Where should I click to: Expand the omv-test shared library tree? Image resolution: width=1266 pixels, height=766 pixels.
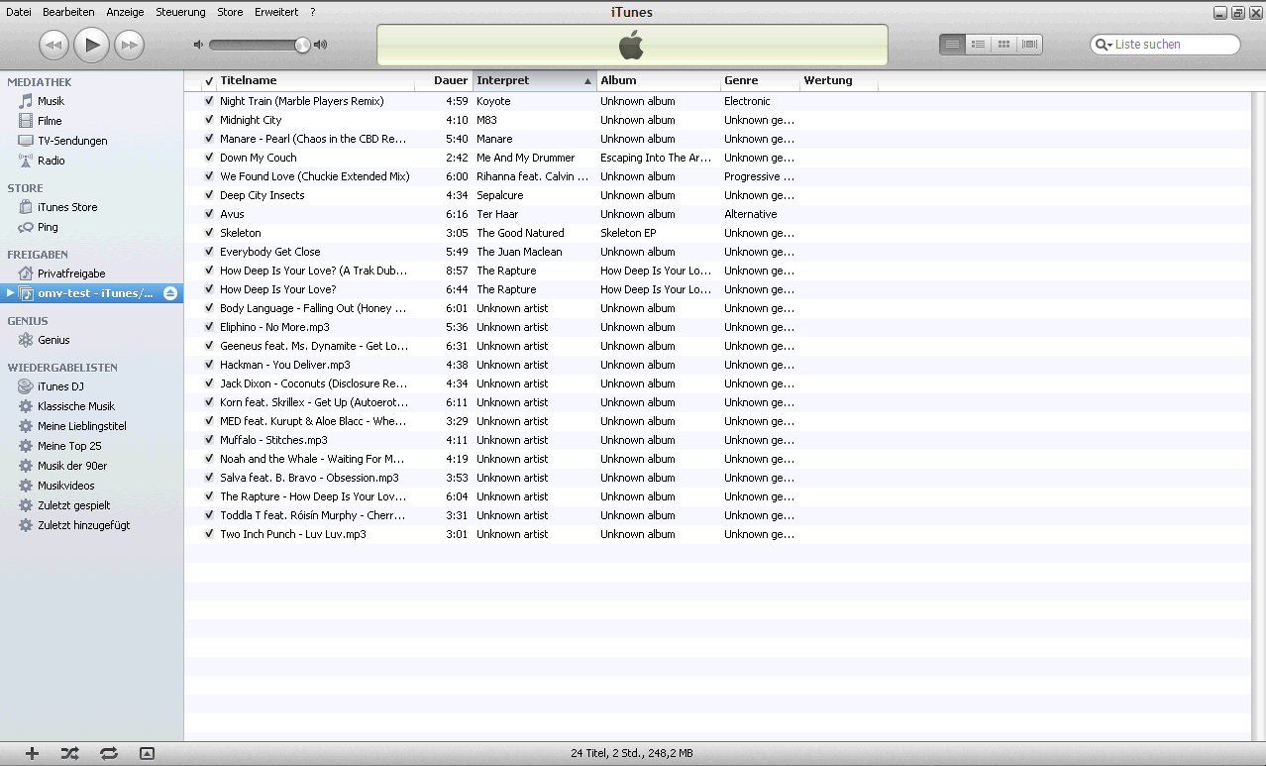tap(10, 293)
